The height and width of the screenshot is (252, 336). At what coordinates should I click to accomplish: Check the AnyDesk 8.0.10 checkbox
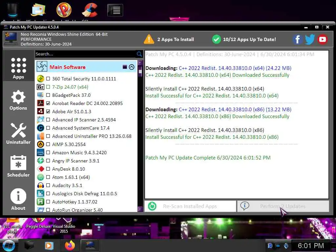click(48, 169)
